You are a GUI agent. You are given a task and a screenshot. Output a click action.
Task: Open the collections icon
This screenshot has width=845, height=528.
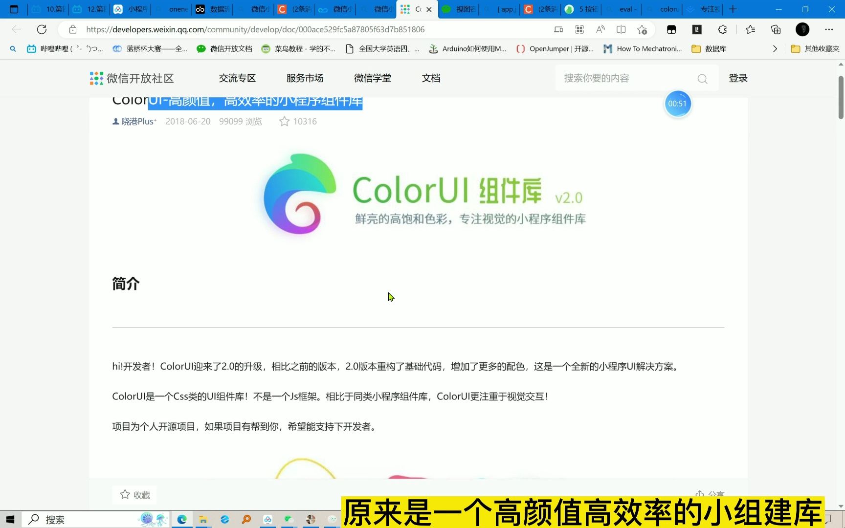point(776,29)
